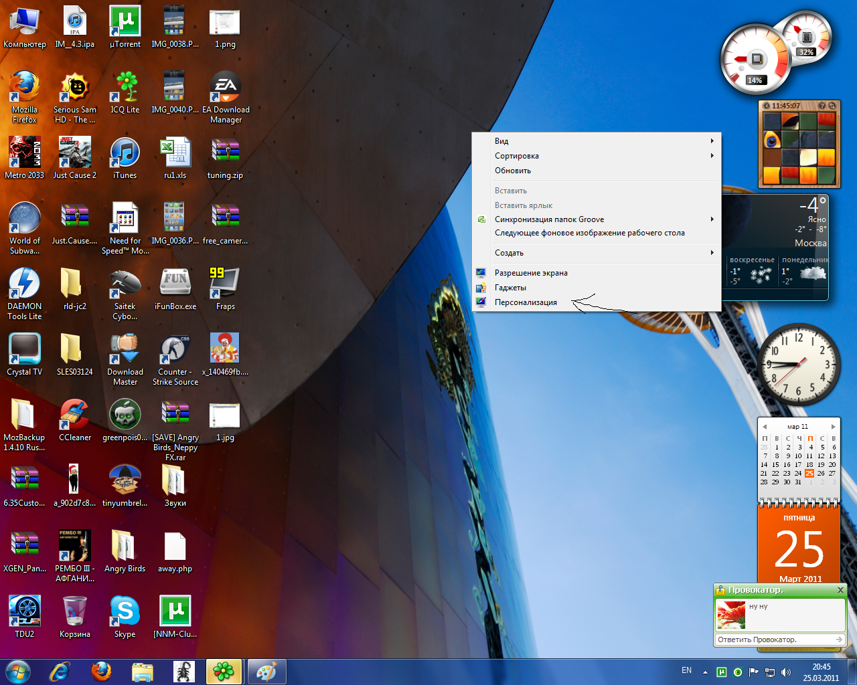The width and height of the screenshot is (857, 685).
Task: Select the Just Cause 2 shortcut
Action: 75,158
